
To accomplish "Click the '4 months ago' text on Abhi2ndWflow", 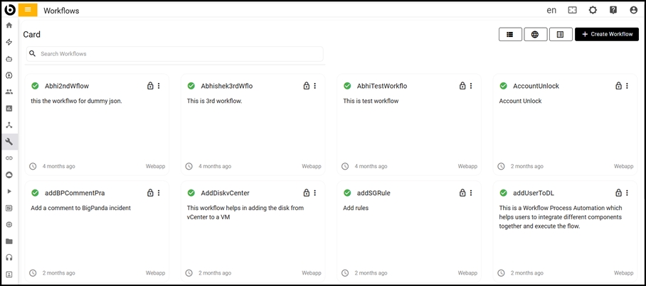I will [58, 167].
